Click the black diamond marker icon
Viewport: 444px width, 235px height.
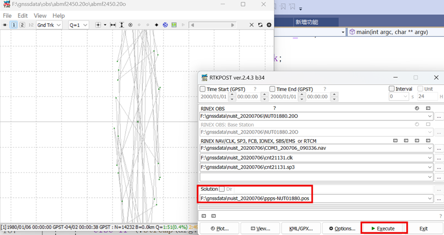pyautogui.click(x=156, y=25)
